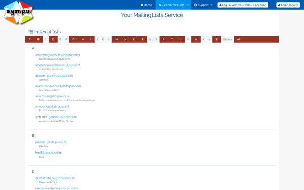The width and height of the screenshot is (304, 190).
Task: Click Your MailingLists Service title
Action: tap(152, 15)
